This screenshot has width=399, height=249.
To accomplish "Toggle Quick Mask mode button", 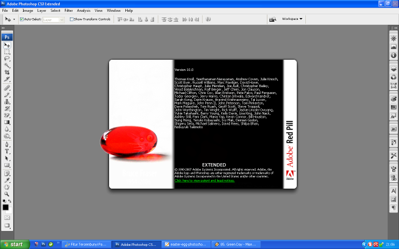I will point(7,218).
